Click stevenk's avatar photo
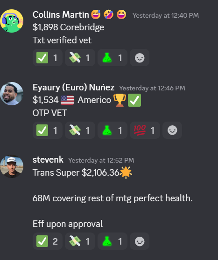The image size is (218, 260). tap(12, 166)
